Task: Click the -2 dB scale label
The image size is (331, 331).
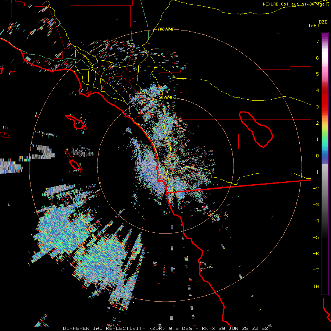Action: click(x=316, y=189)
